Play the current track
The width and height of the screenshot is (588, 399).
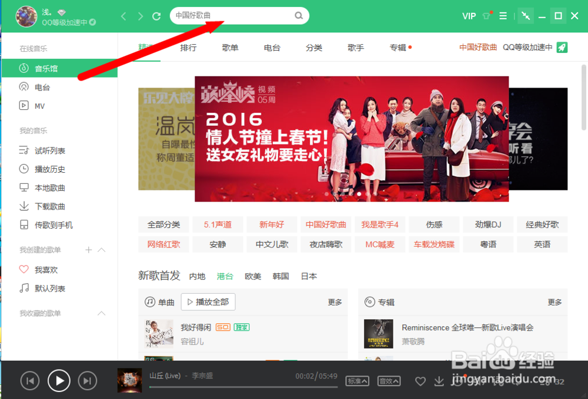point(59,381)
